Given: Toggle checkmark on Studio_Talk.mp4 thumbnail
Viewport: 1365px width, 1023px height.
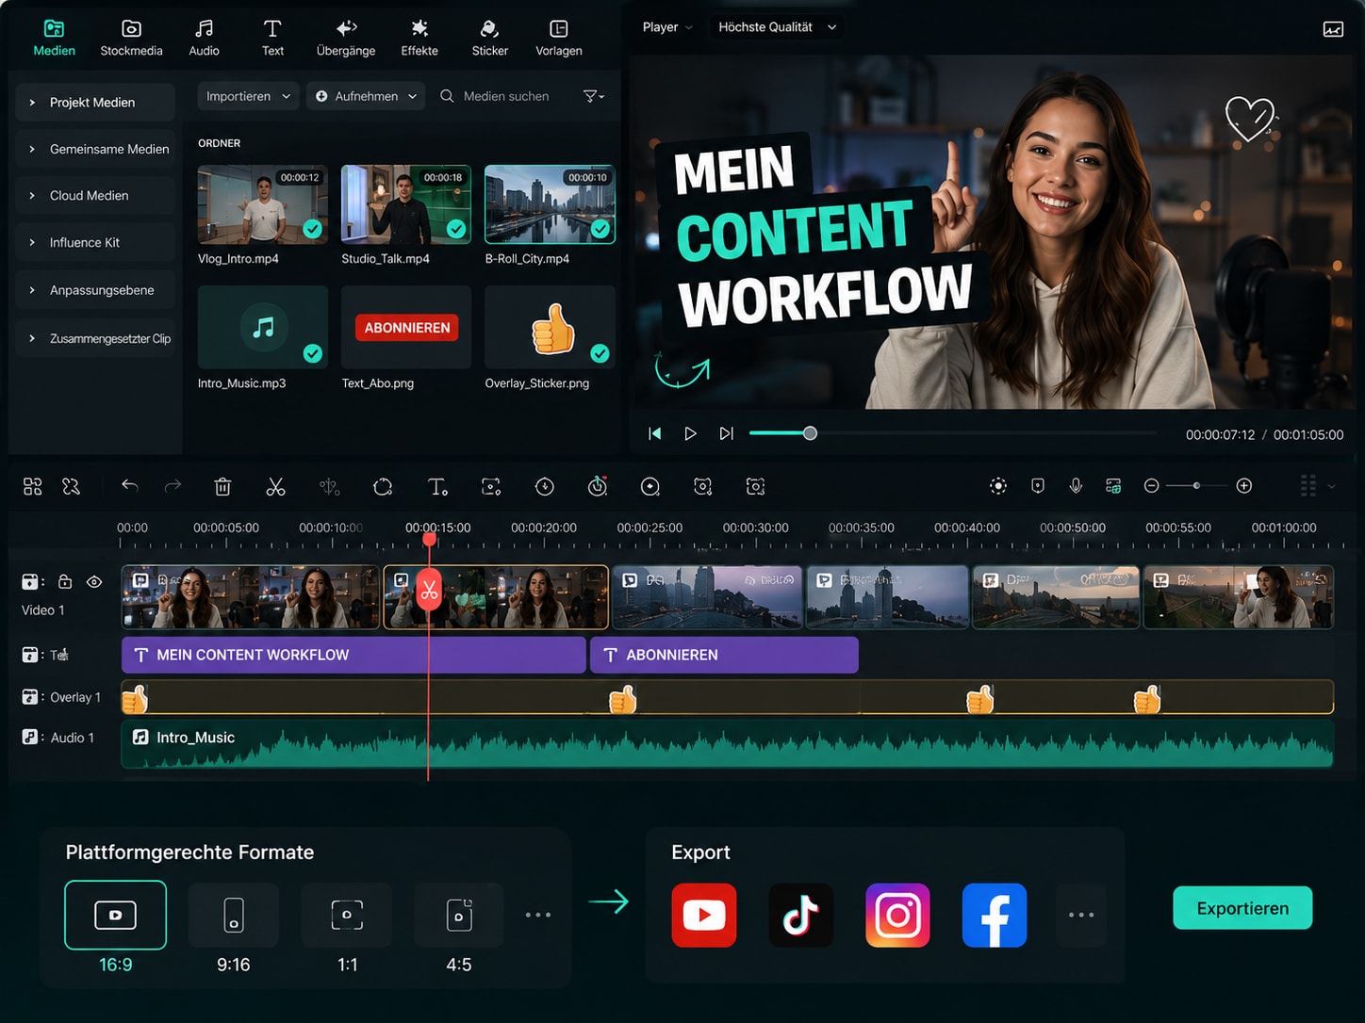Looking at the screenshot, I should (456, 229).
